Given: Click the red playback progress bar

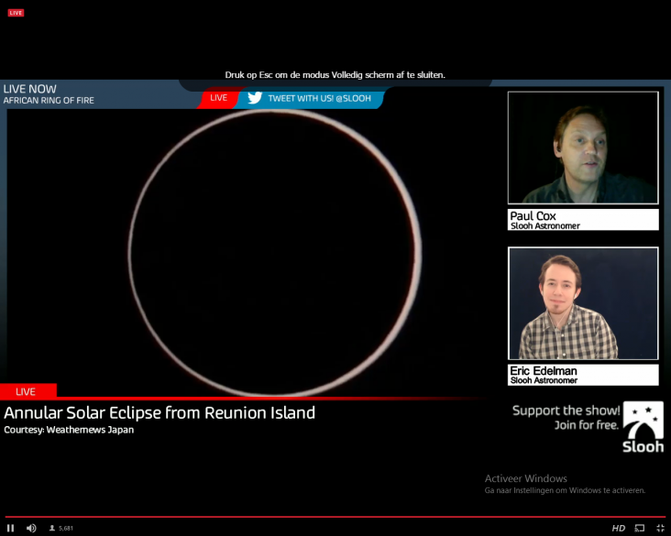Looking at the screenshot, I should click(x=335, y=517).
